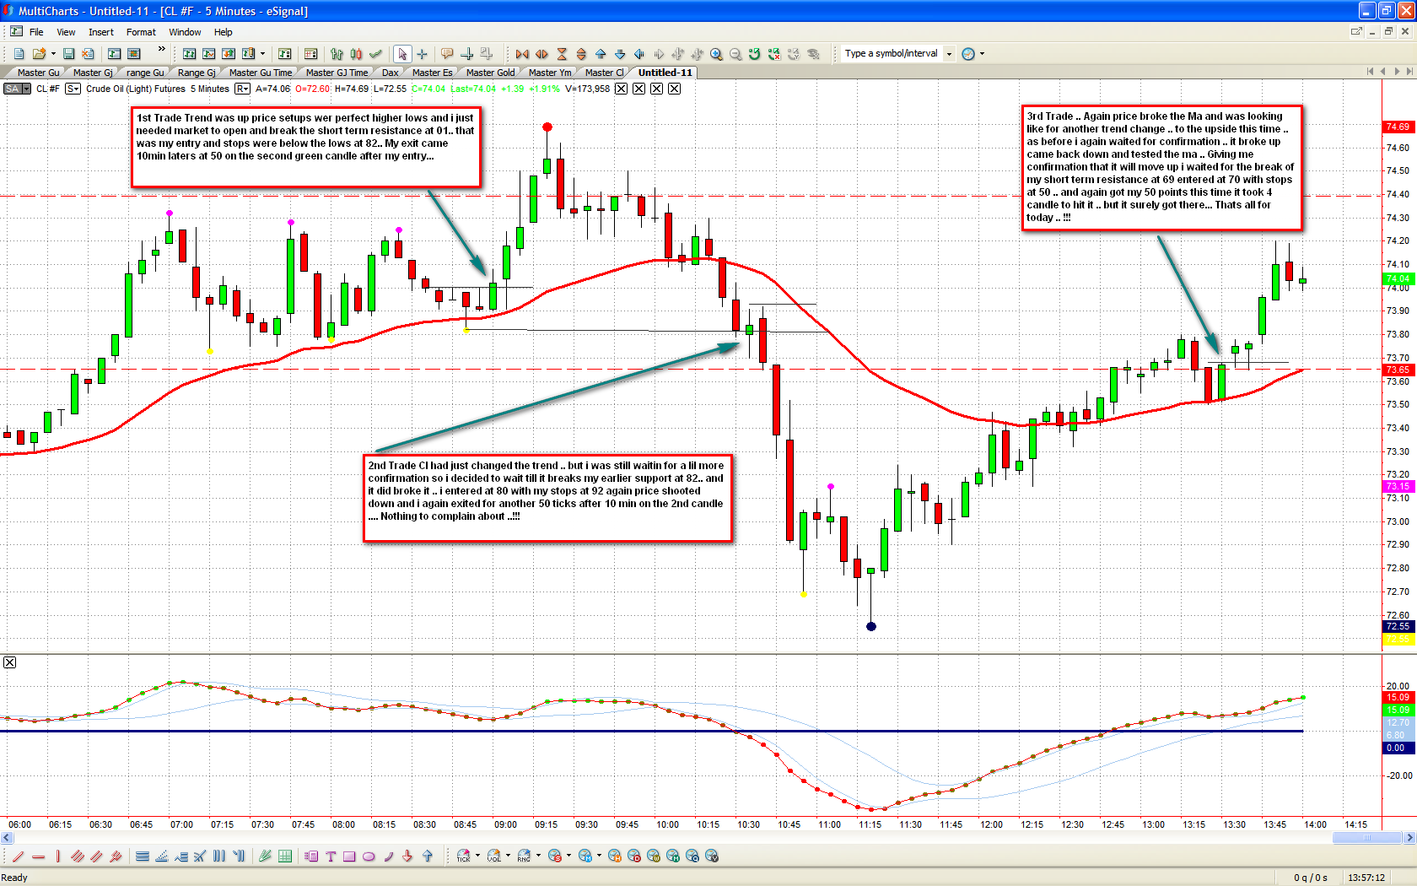This screenshot has height=886, width=1417.
Task: Select the Fibonacci retracement lines tool
Action: [143, 856]
